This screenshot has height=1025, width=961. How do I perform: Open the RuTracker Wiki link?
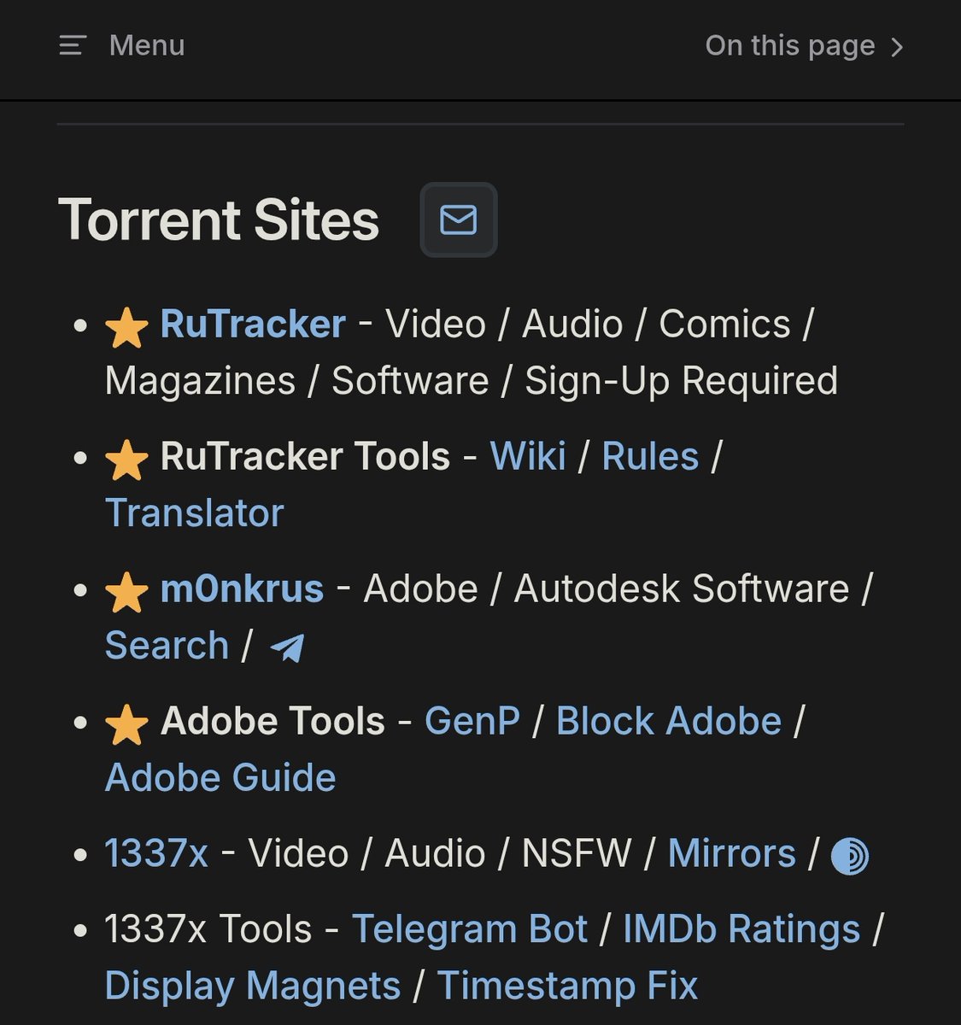tap(528, 456)
